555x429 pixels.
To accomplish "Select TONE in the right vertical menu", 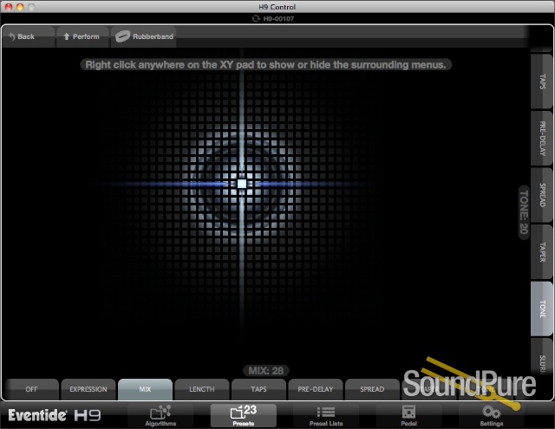I will pyautogui.click(x=542, y=309).
